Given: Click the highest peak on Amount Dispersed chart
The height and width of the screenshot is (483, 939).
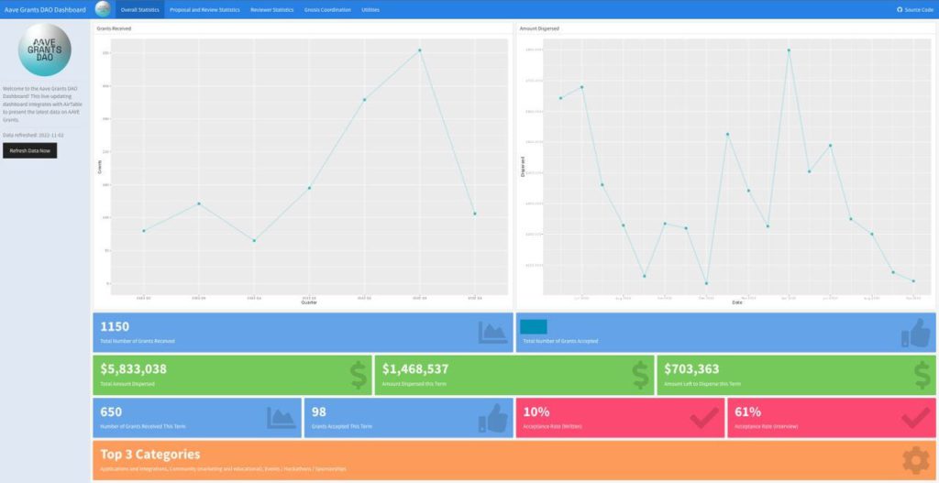Looking at the screenshot, I should 789,50.
